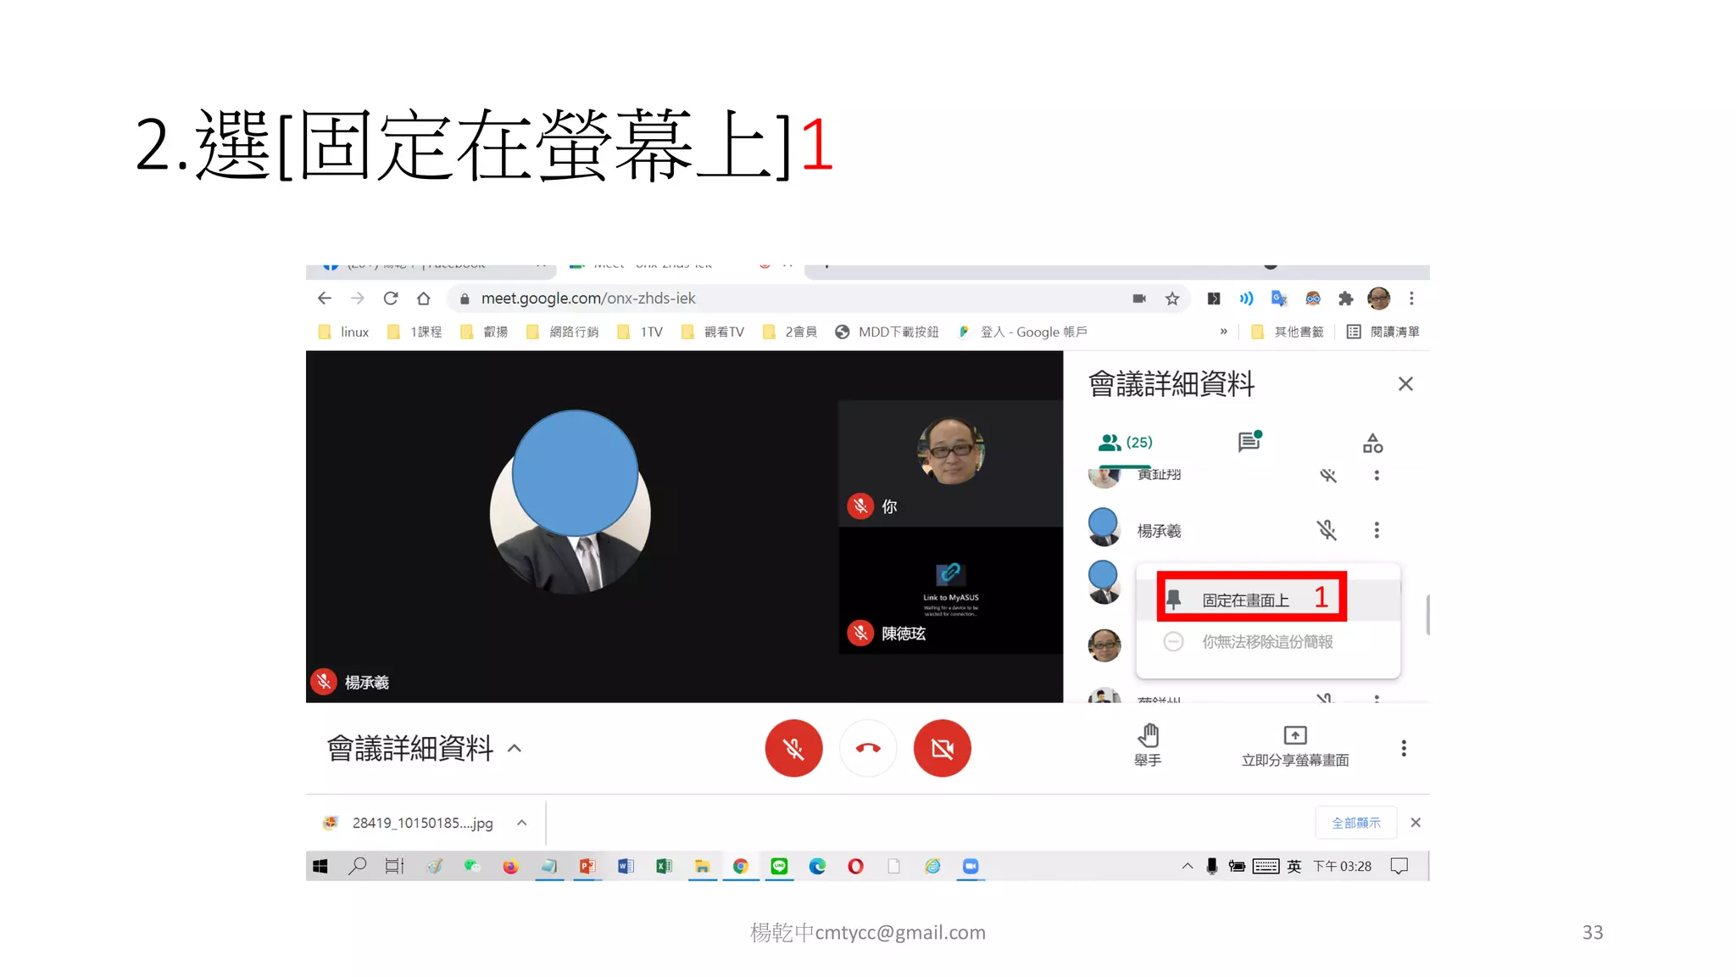
Task: Open Zoom from the taskbar
Action: [971, 866]
